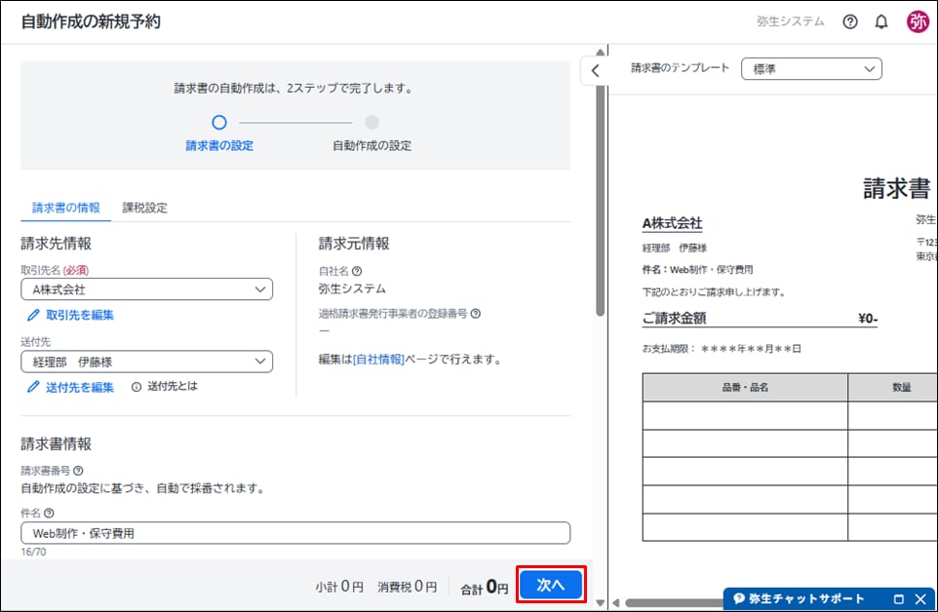Open the notifications bell icon
This screenshot has width=938, height=612.
[x=881, y=21]
